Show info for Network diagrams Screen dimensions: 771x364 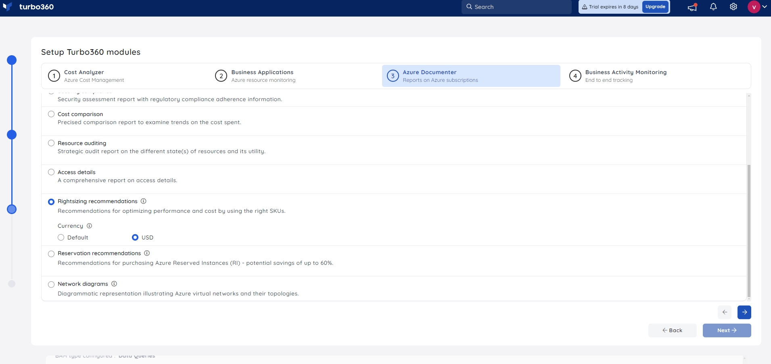point(114,284)
